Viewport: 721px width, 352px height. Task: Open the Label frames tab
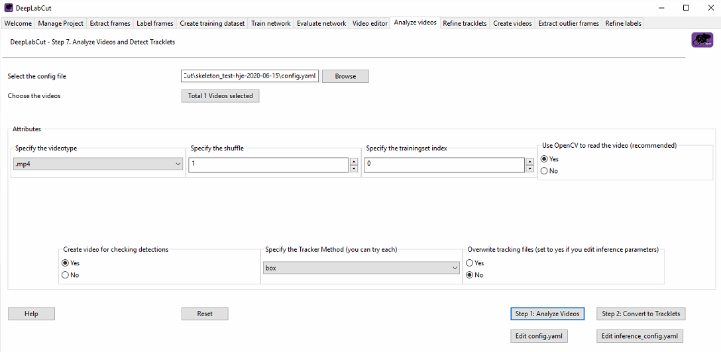coord(155,23)
